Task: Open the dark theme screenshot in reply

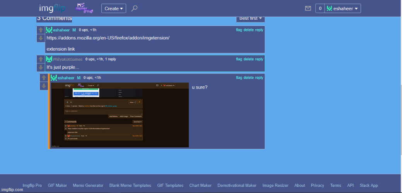Action: pos(120,115)
